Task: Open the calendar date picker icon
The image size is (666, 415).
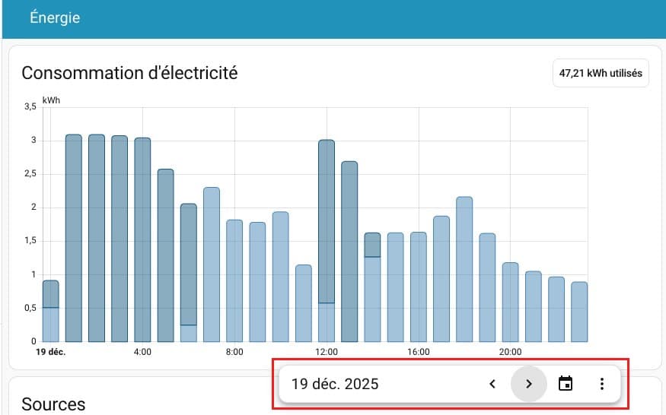Action: coord(565,384)
